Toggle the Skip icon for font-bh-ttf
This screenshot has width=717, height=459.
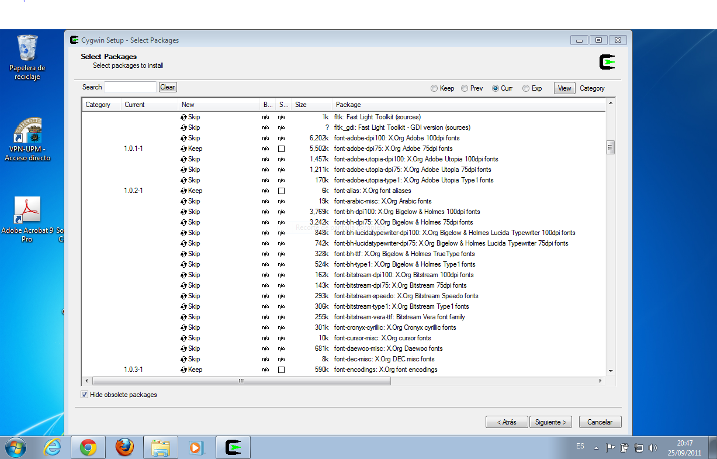coord(184,254)
